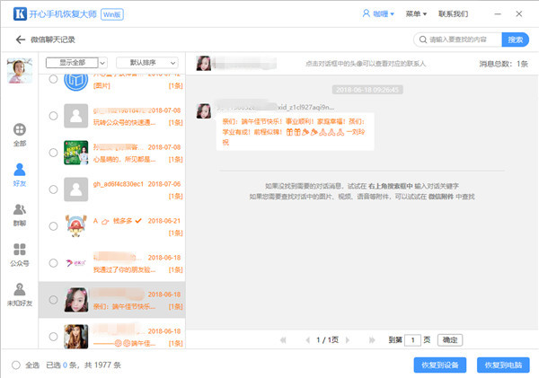Go to last page arrow
This screenshot has height=378, width=539.
point(372,340)
